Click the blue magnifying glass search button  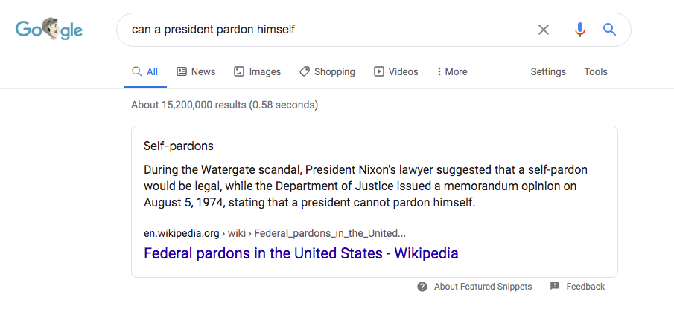609,30
